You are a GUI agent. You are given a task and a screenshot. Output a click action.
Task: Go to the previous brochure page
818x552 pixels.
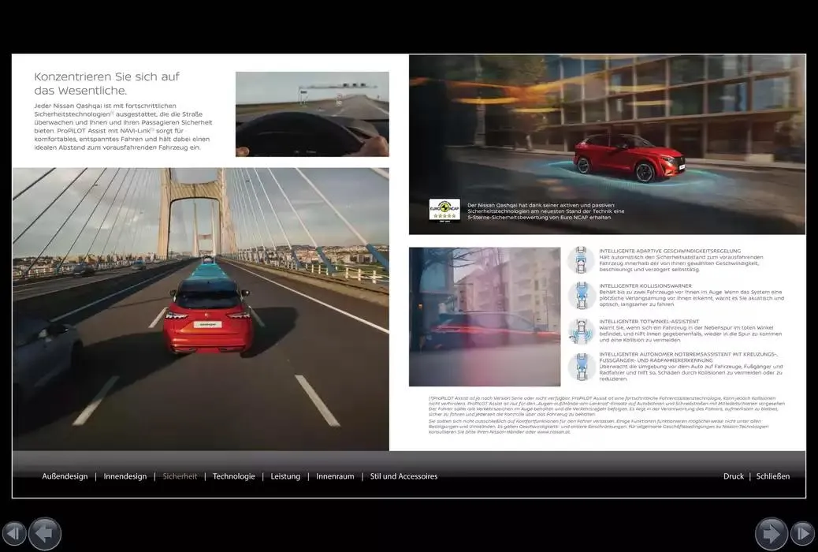45,533
